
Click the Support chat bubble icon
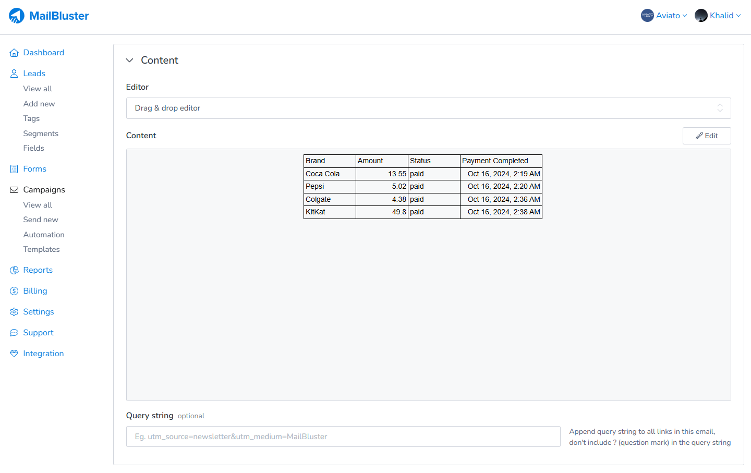coord(14,332)
